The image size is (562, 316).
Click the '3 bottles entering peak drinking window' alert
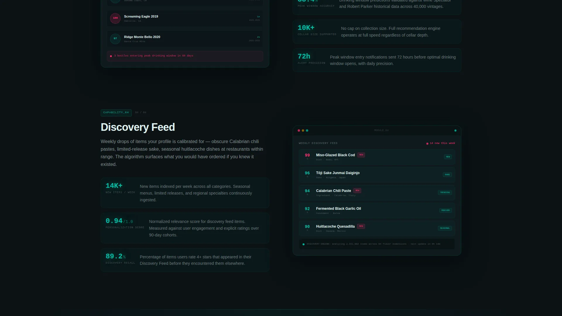(x=185, y=56)
